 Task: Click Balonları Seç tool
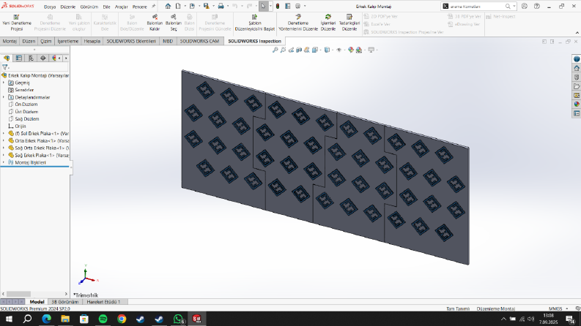point(174,23)
